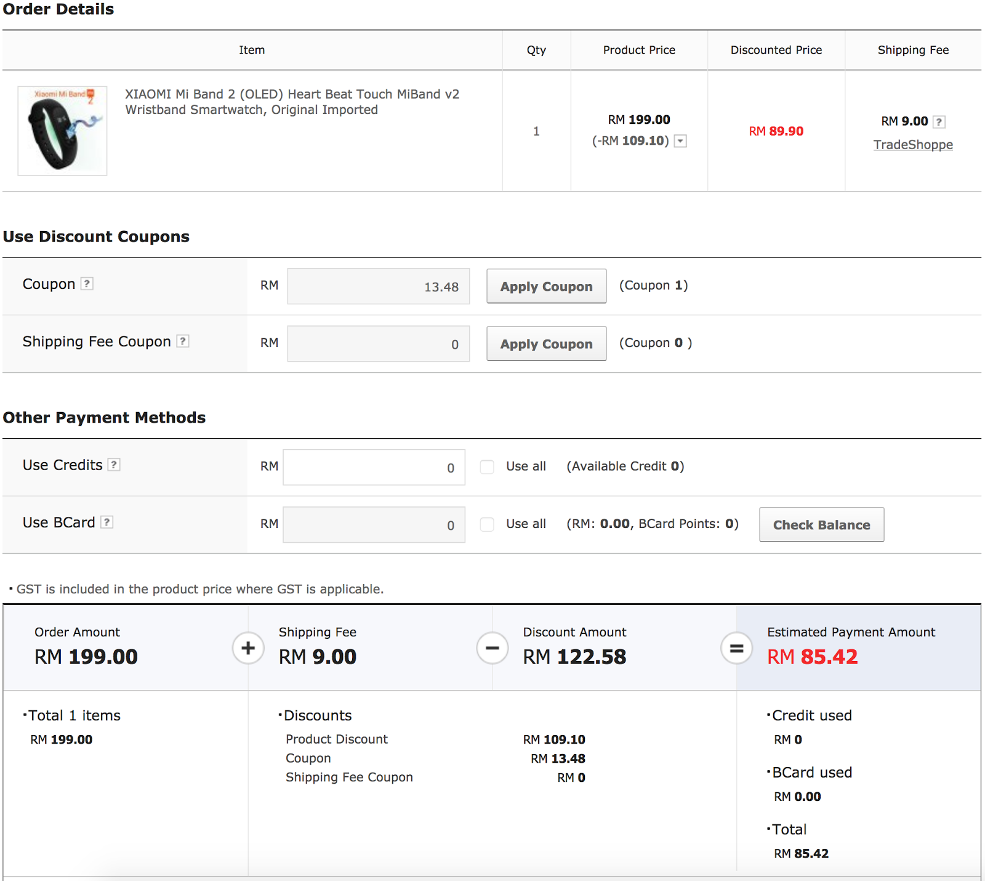Tick the Use all checkbox for credits

click(487, 467)
